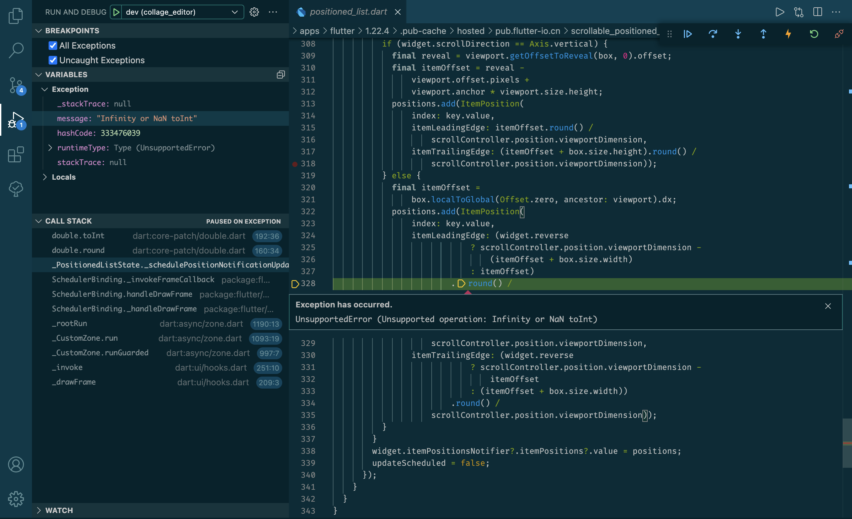Split the editor with the toolbar icon
Viewport: 852px width, 519px height.
tap(817, 12)
